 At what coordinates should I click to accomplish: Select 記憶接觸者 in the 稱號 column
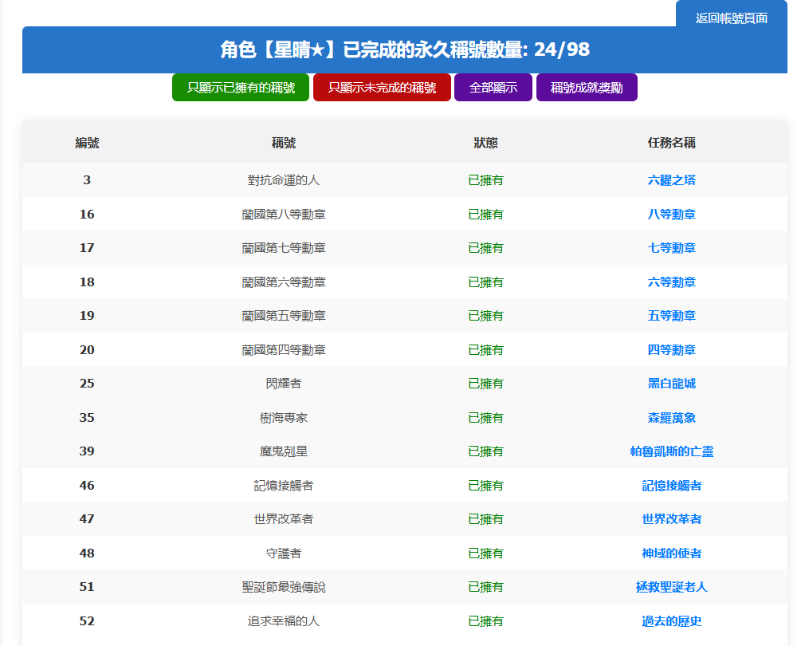[284, 485]
